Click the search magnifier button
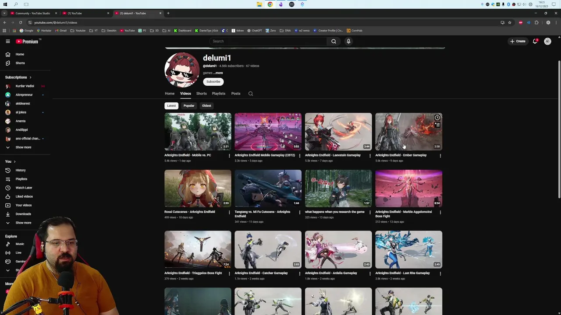 (x=334, y=41)
